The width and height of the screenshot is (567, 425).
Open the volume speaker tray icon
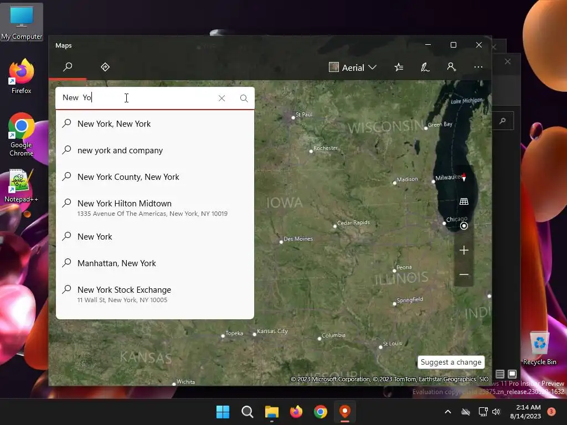(496, 412)
